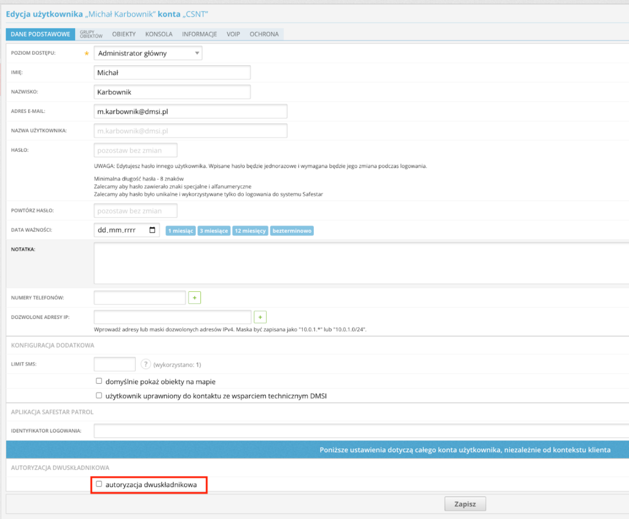Check "domyślnie pokaż obiekty na mapie"

click(x=99, y=381)
